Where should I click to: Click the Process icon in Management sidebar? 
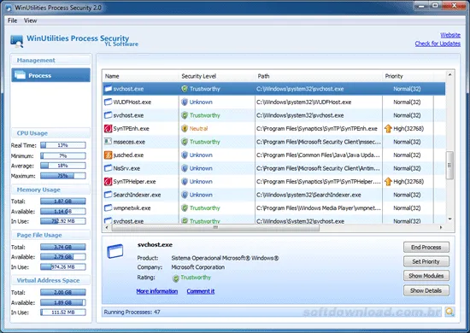21,75
